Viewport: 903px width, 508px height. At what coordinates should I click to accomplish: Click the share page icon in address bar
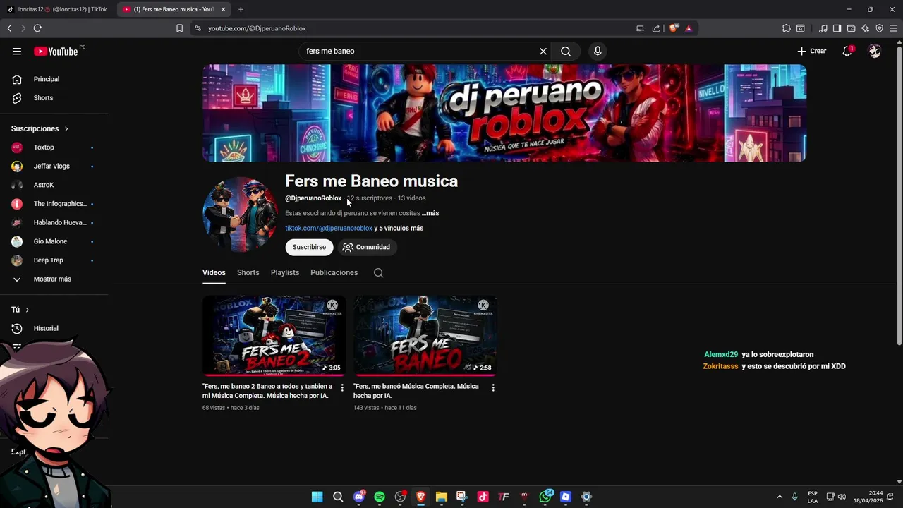tap(656, 28)
